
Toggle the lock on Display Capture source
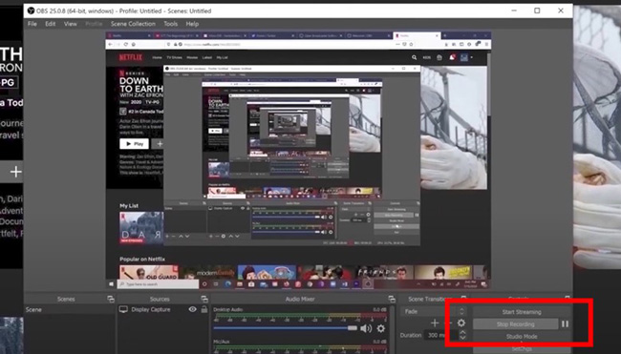(x=203, y=309)
